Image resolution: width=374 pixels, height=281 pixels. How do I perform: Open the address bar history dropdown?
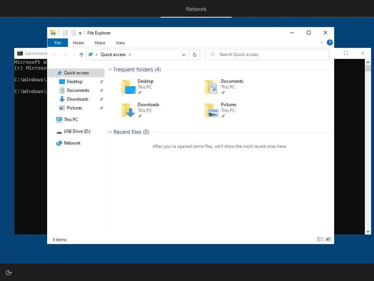coord(184,55)
